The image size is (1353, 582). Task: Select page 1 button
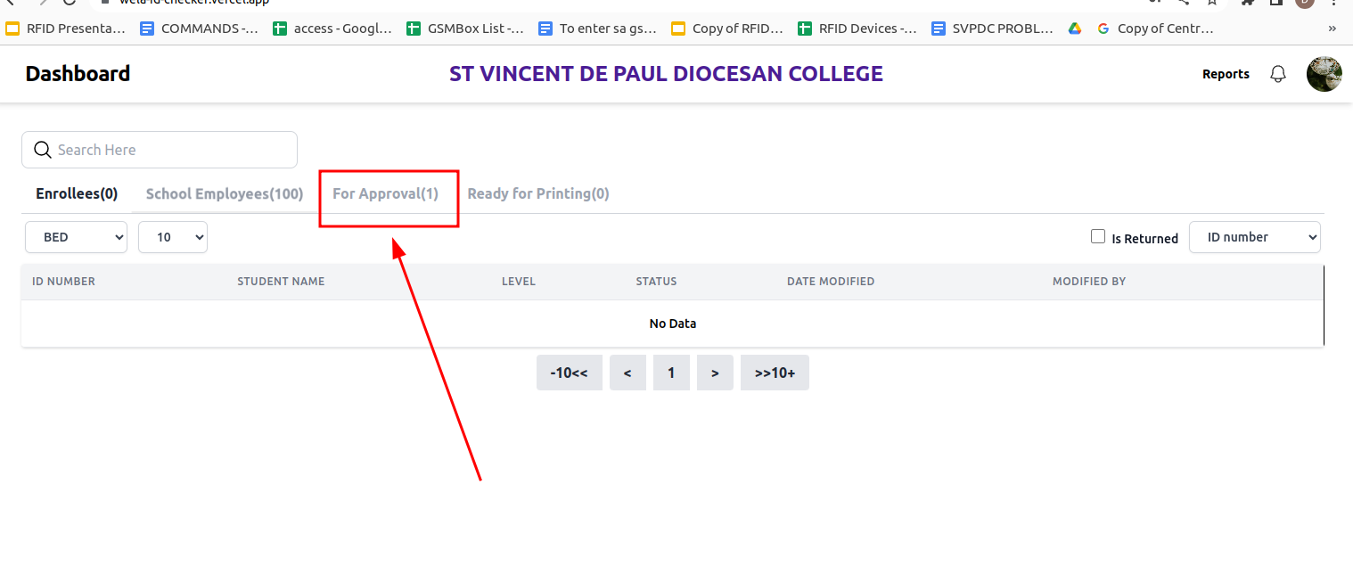671,373
